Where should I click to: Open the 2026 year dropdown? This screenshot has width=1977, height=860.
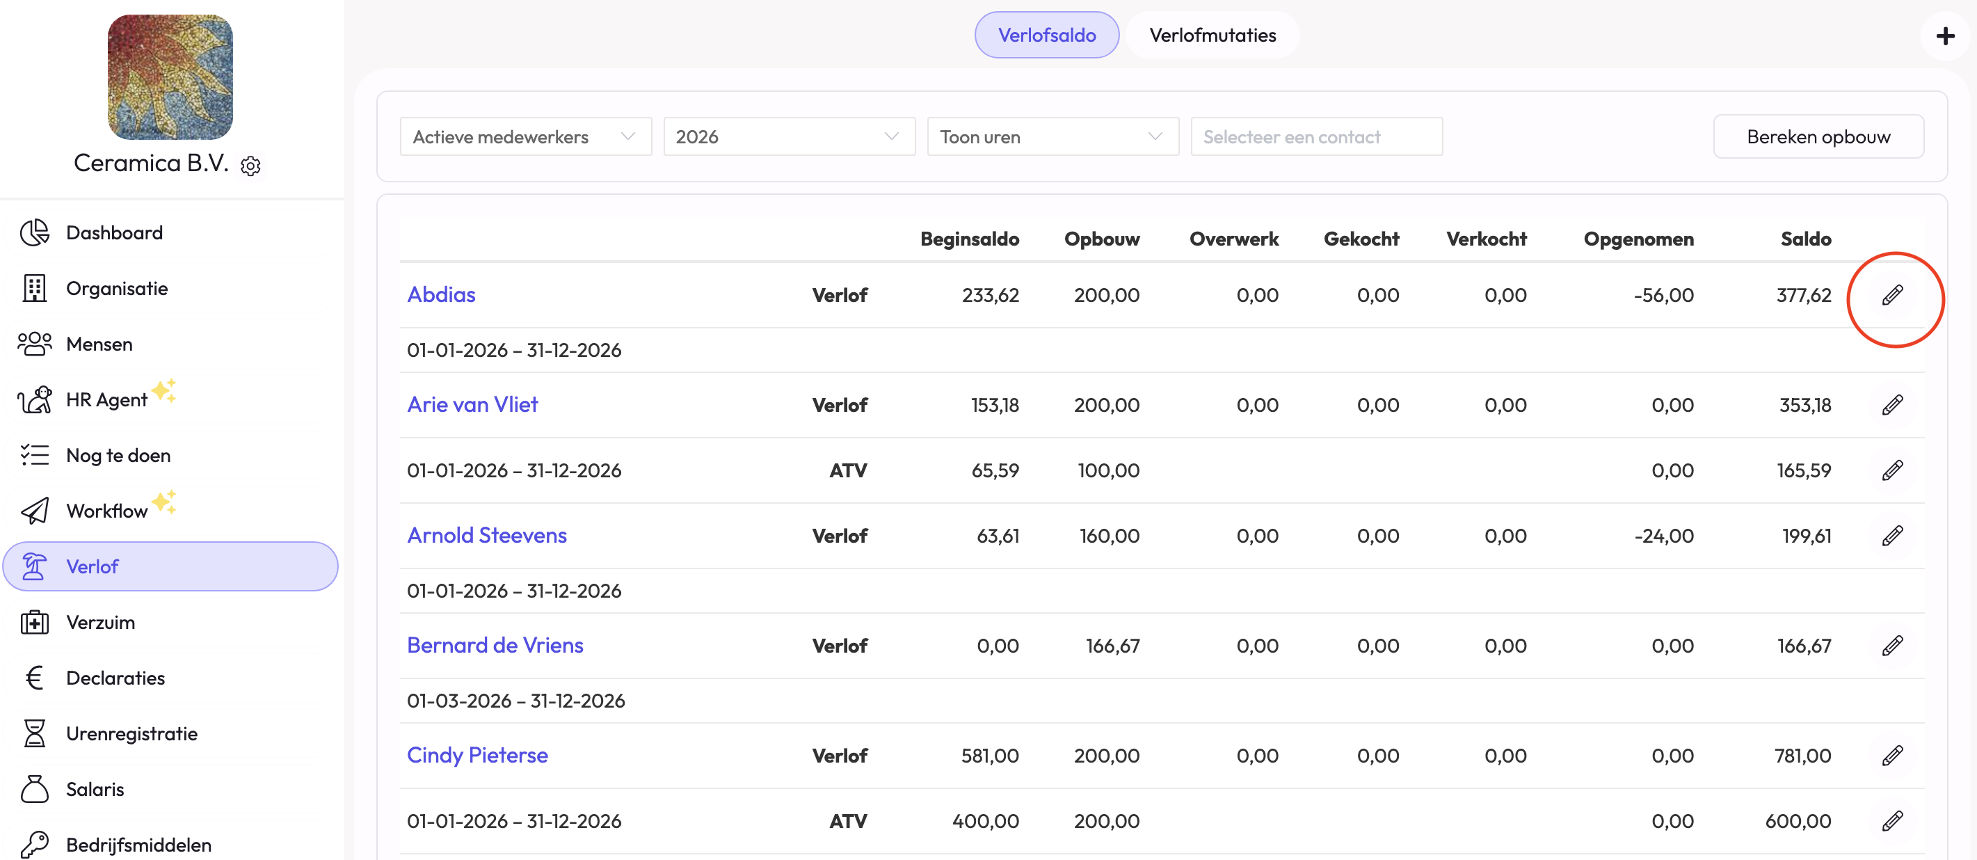point(788,136)
